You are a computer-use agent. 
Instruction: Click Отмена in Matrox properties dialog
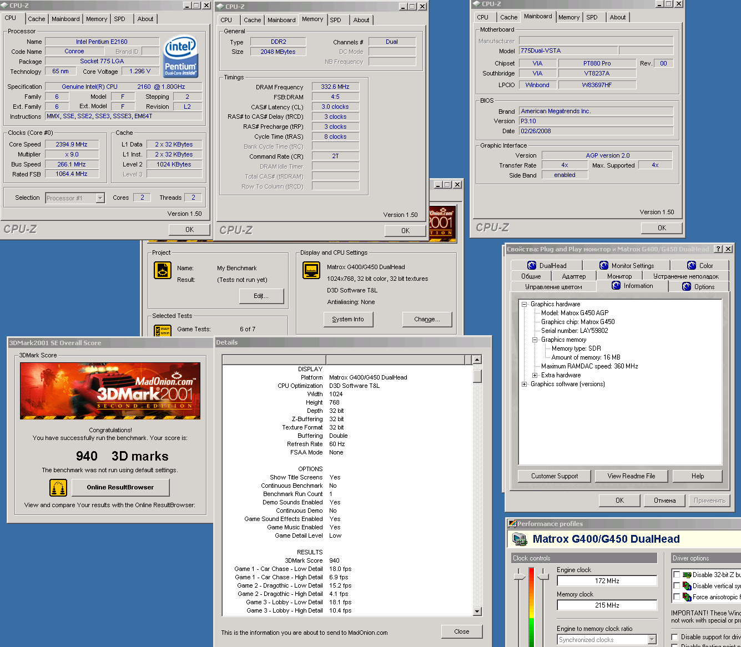(x=664, y=501)
